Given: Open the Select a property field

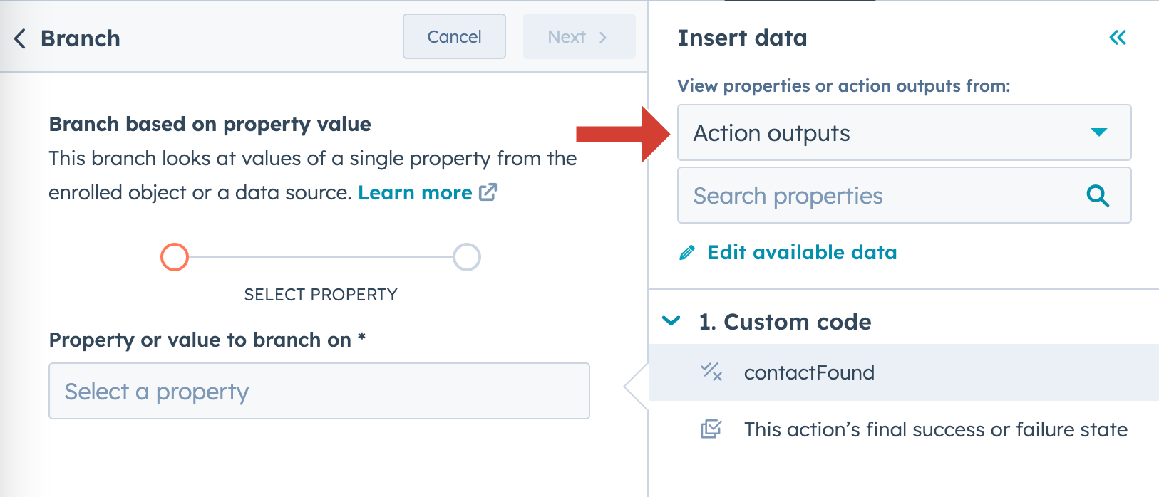Looking at the screenshot, I should (x=319, y=391).
